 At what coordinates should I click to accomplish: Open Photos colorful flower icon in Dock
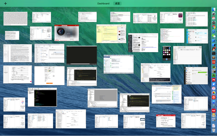pos(214,93)
